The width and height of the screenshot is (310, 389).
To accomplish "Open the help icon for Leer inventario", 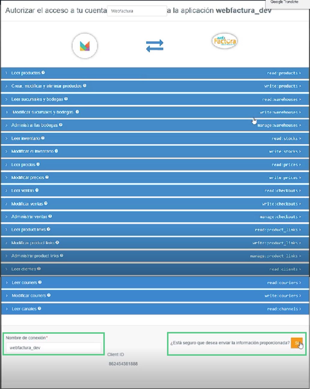I will pos(43,138).
